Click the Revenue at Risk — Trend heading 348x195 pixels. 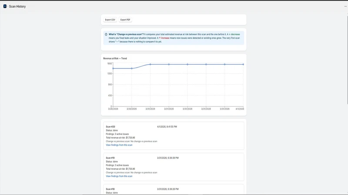click(x=115, y=58)
